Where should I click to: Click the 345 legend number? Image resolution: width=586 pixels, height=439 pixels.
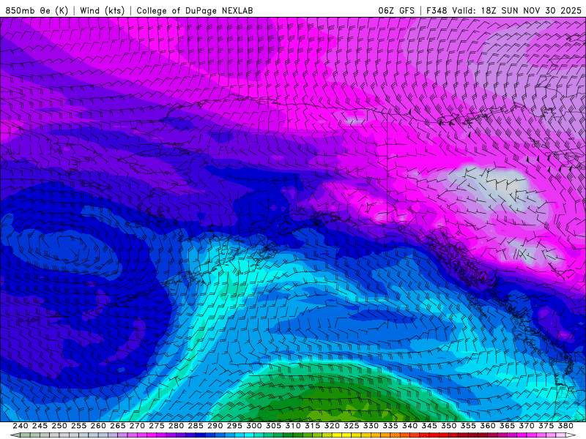pos(429,426)
